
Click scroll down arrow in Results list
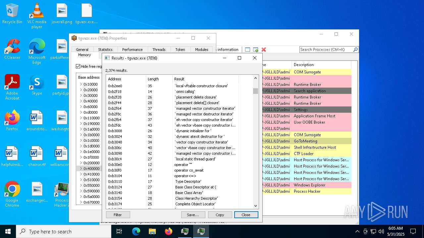tap(255, 206)
